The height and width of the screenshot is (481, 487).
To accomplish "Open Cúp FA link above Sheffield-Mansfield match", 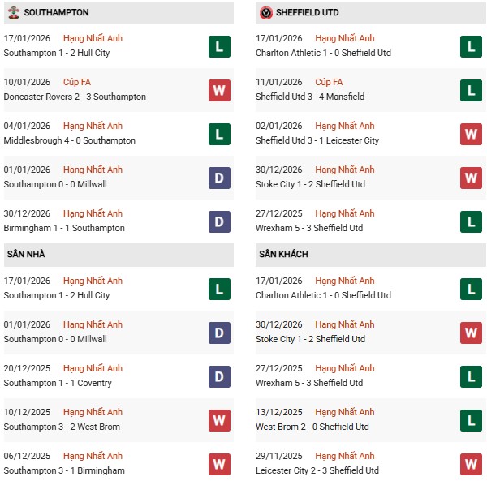I will coord(330,82).
